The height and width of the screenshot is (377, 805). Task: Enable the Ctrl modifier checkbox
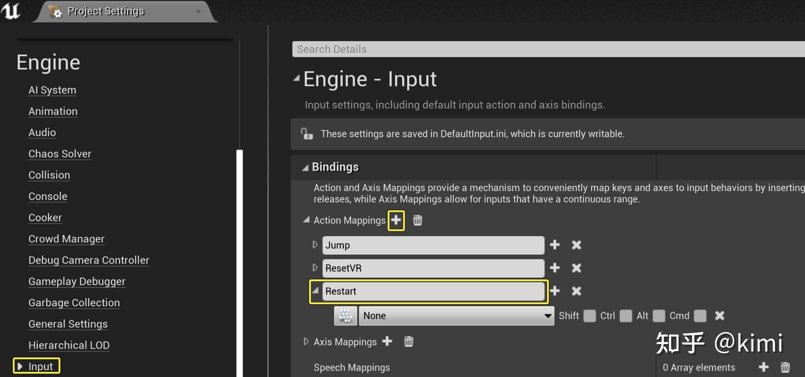coord(625,316)
